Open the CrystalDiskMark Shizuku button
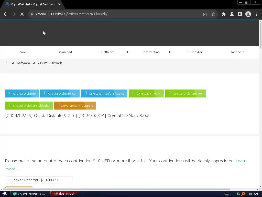This screenshot has width=262, height=197. click(29, 105)
